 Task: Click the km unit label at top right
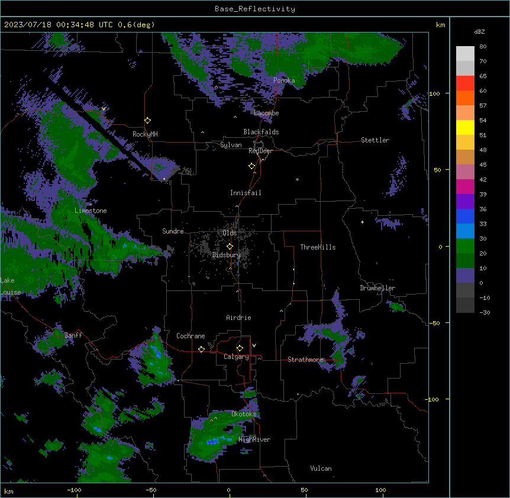tap(441, 25)
